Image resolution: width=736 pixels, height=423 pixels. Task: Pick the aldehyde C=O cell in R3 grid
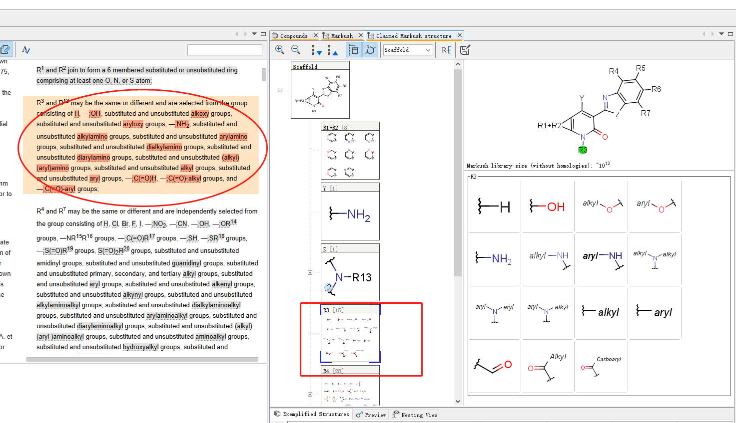(494, 366)
